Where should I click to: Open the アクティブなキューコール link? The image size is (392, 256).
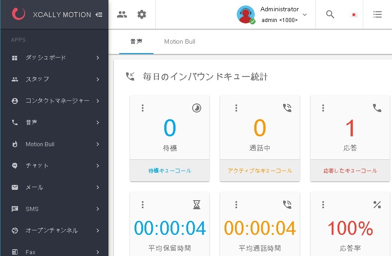260,171
